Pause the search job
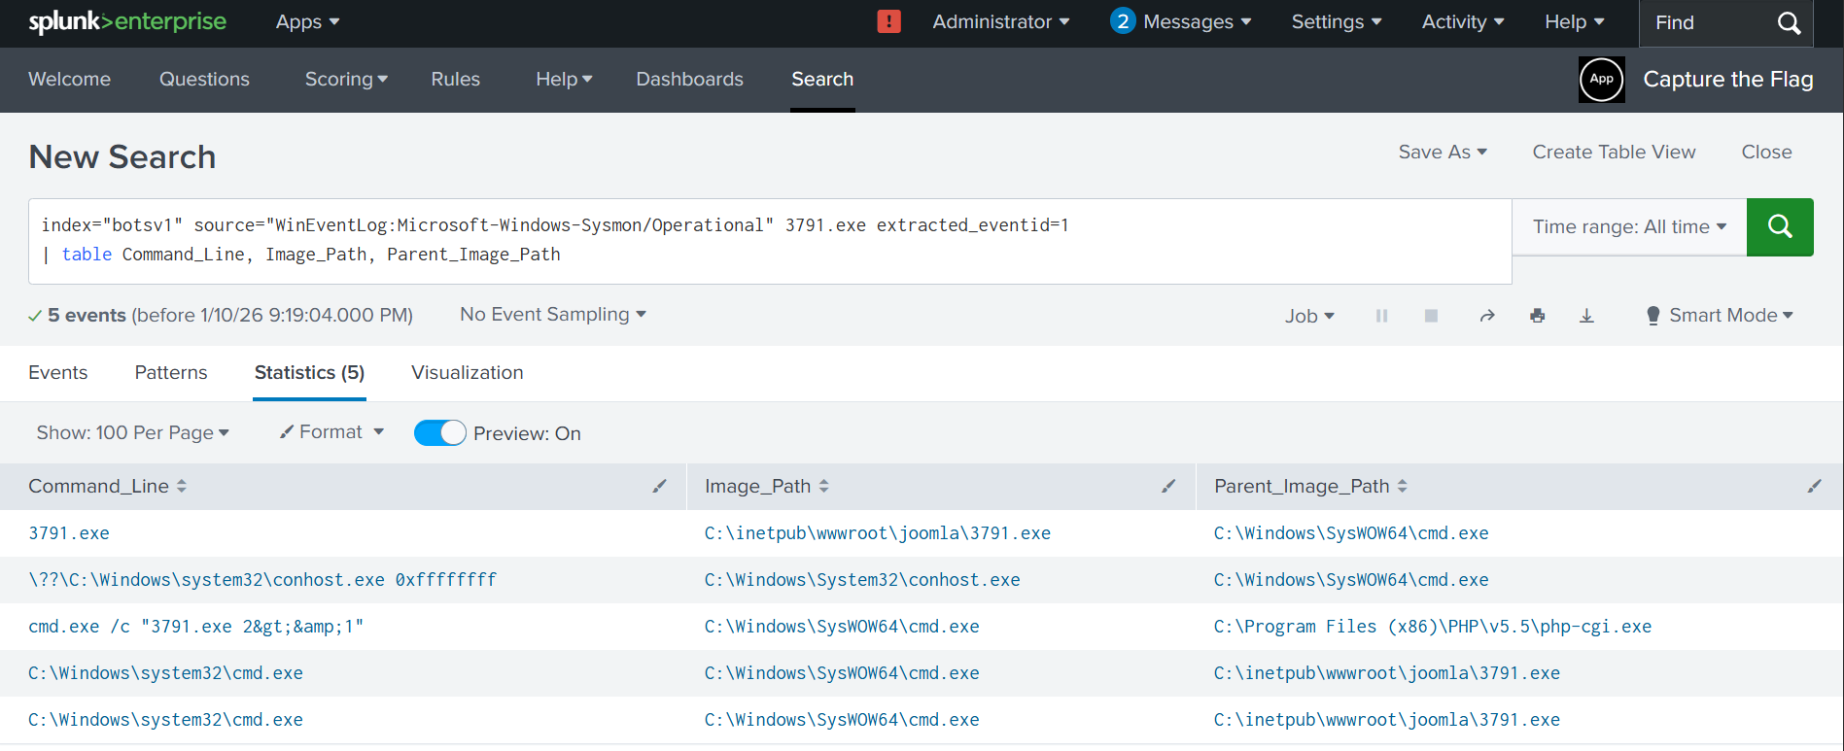The height and width of the screenshot is (751, 1844). point(1381,316)
